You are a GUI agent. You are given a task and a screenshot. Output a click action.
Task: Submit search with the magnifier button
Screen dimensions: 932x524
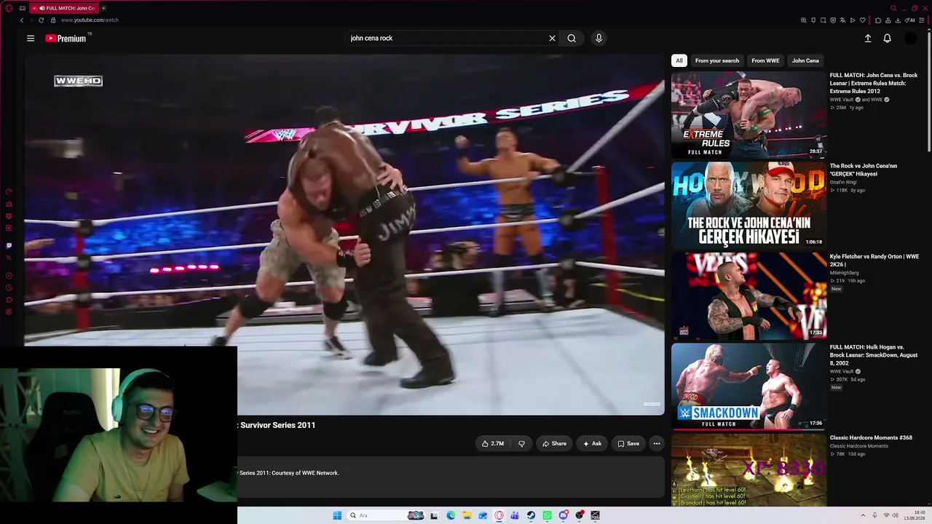click(x=572, y=38)
